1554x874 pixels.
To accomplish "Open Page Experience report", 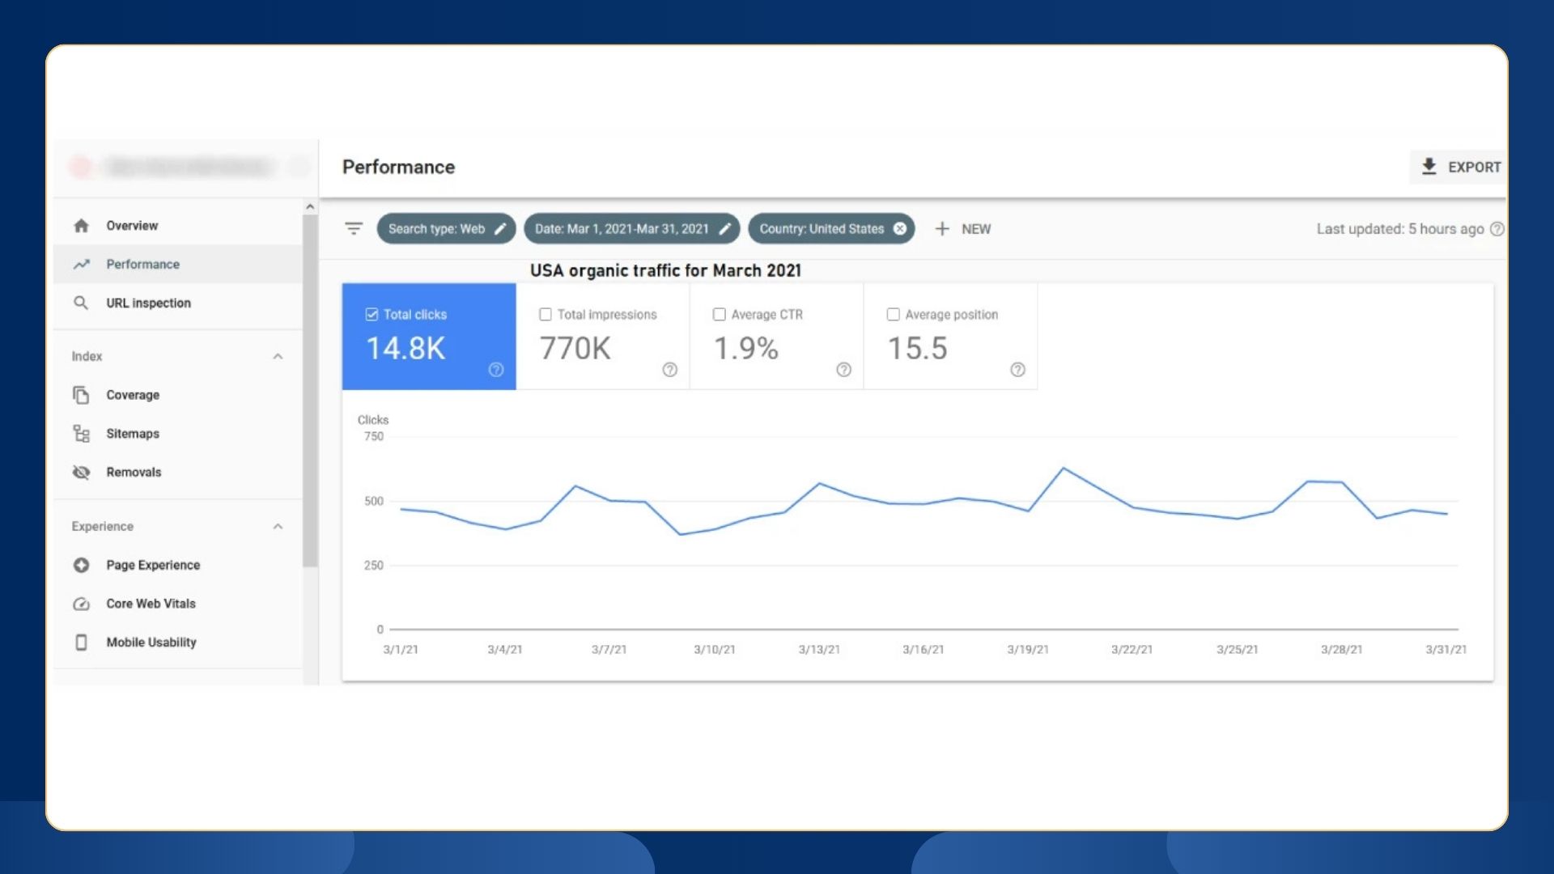I will (178, 565).
